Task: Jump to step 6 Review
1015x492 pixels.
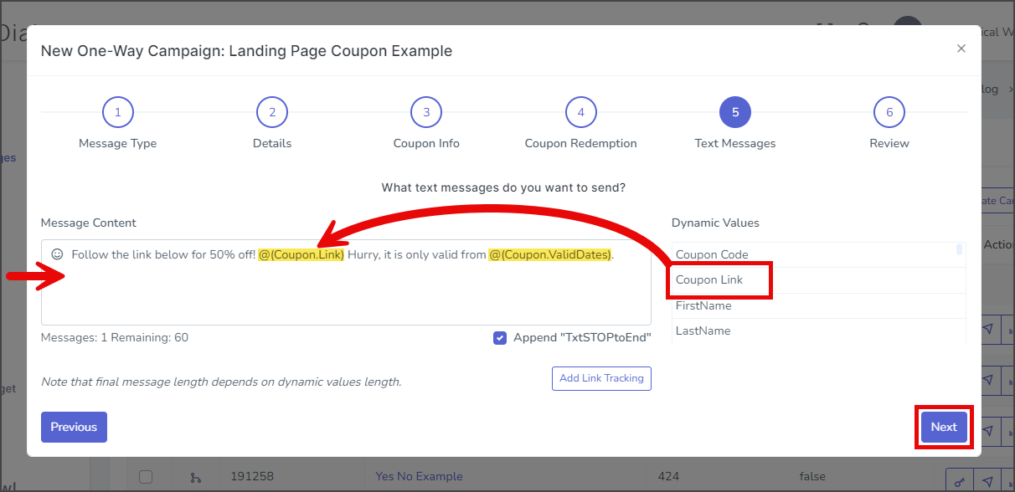Action: [889, 112]
